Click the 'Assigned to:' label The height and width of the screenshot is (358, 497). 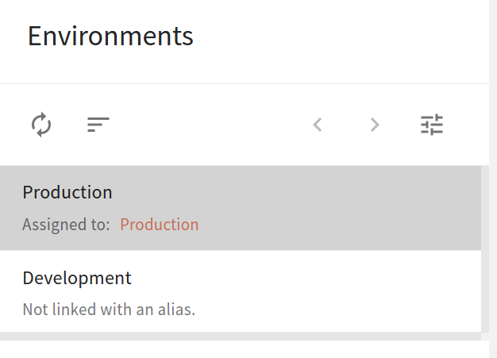coord(66,225)
